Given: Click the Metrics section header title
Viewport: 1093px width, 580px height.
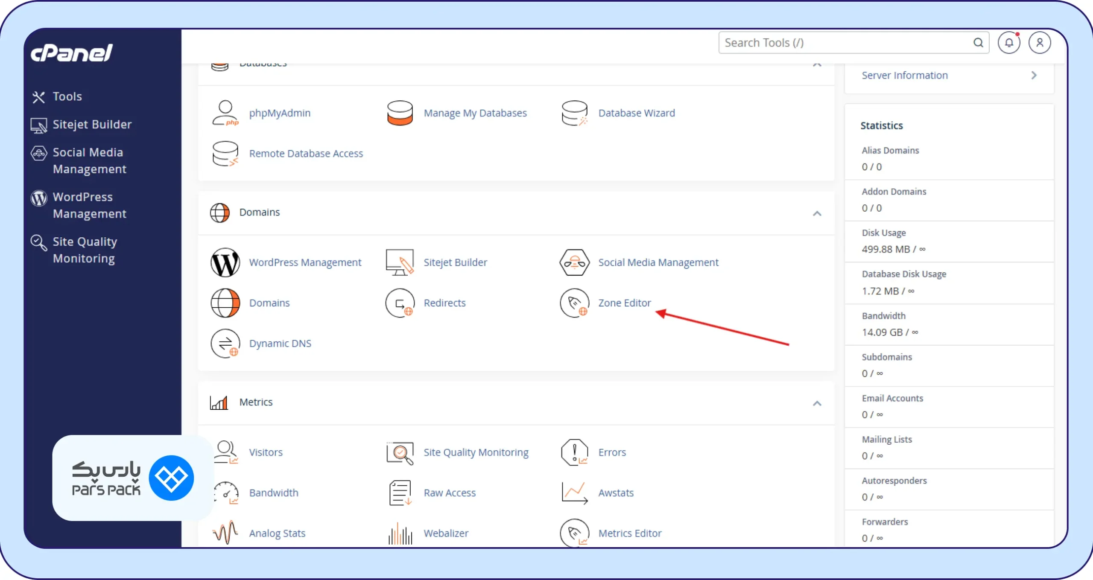Looking at the screenshot, I should point(256,402).
